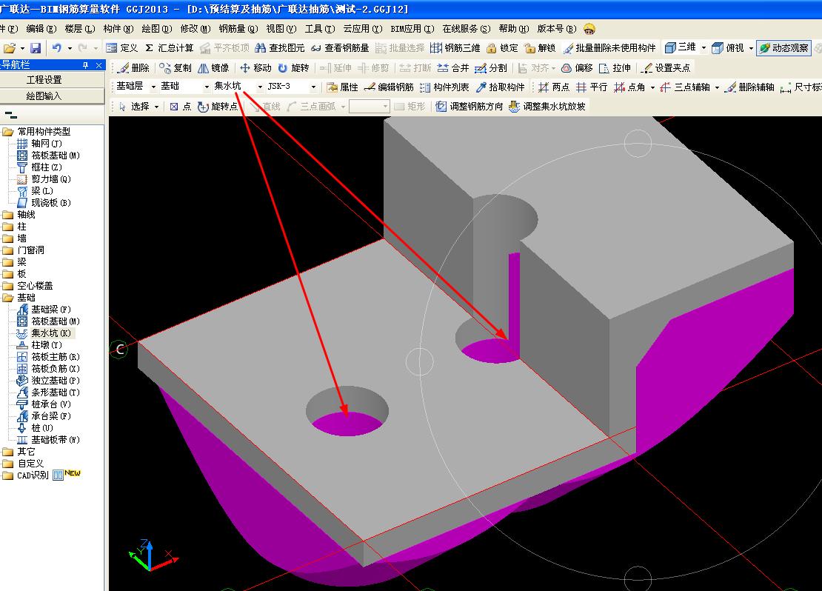Image resolution: width=822 pixels, height=591 pixels.
Task: Select the 旋转点 rotate point mode
Action: pos(218,107)
